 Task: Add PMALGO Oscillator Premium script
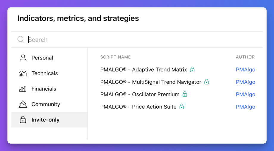click(140, 95)
